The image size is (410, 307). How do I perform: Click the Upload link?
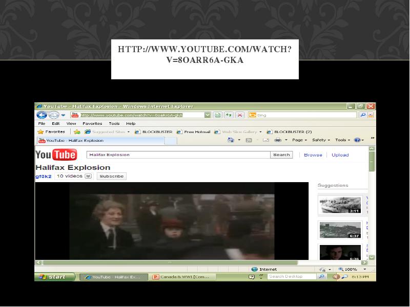[x=340, y=155]
